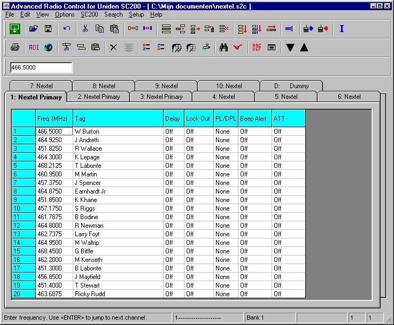Click the black down triangle icon
The width and height of the screenshot is (394, 325).
point(290,47)
